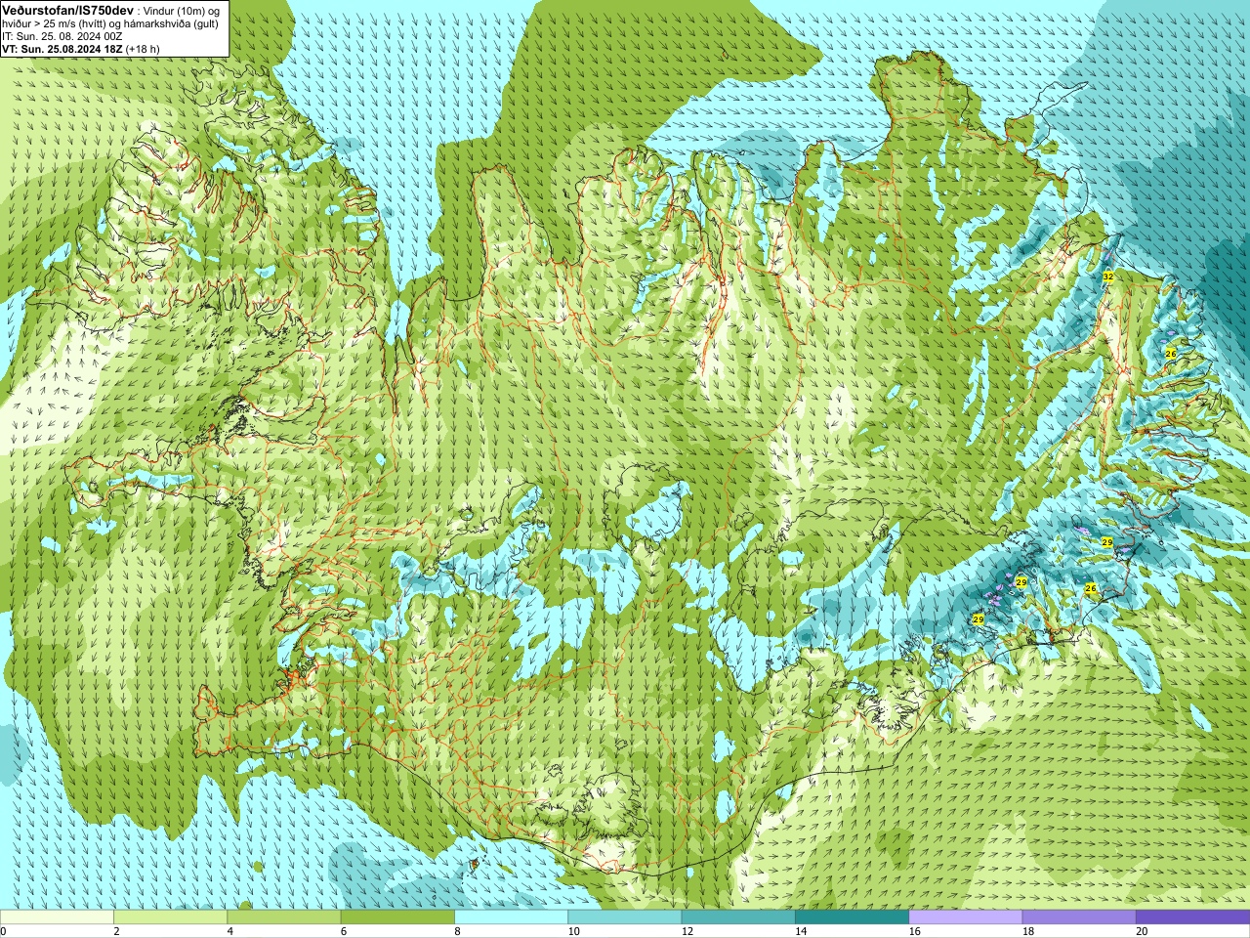Select the light purple 16–18 legend swatch

pos(966,917)
